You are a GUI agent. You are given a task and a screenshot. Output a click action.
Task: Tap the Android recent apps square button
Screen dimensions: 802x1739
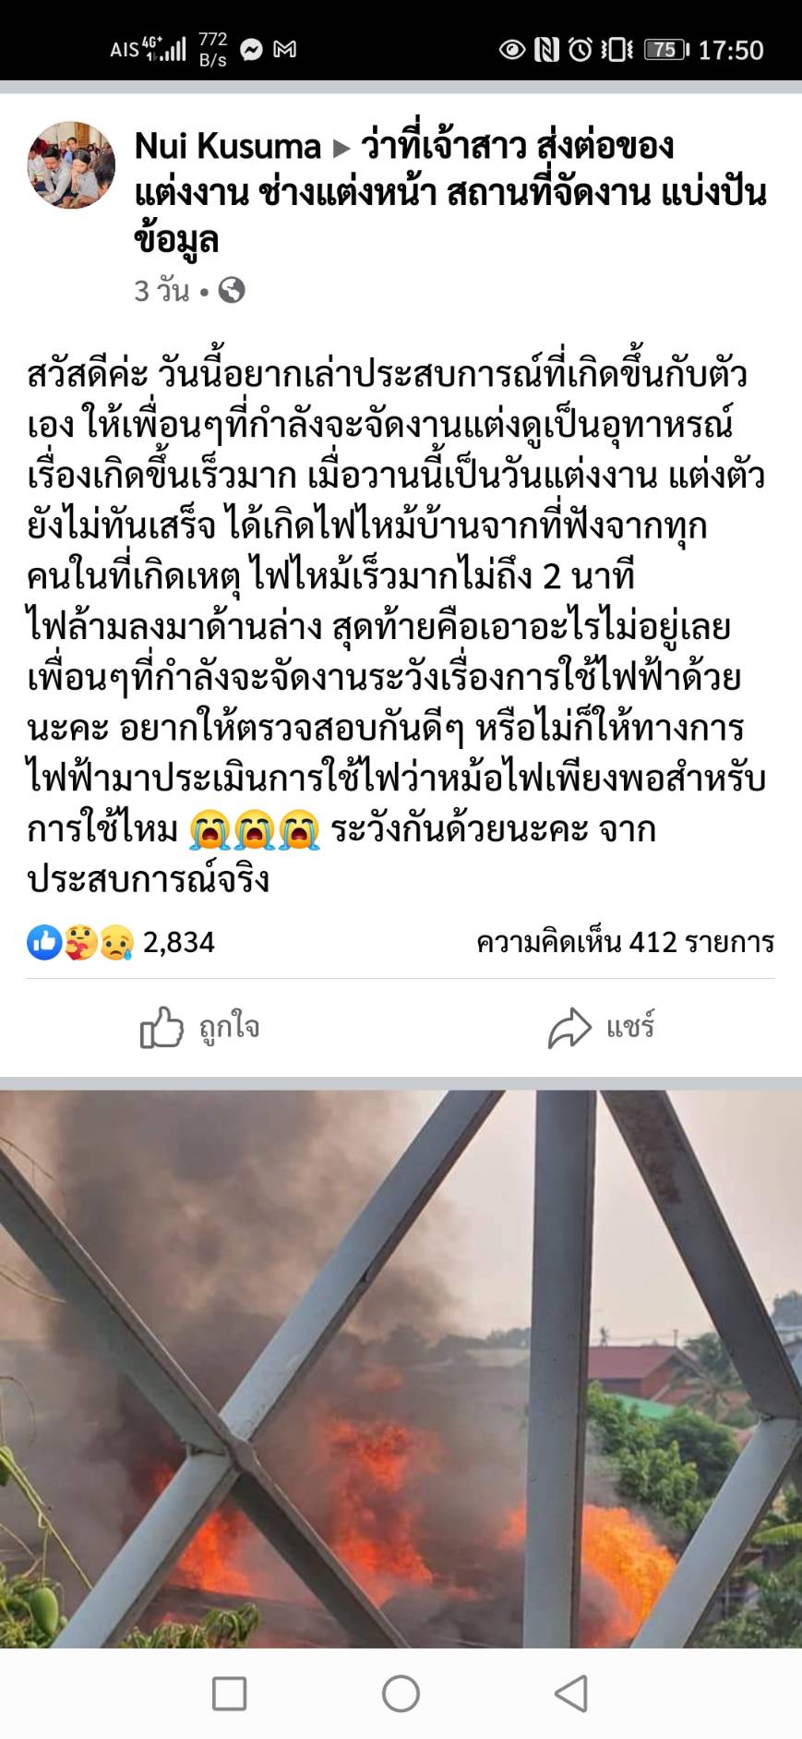point(229,1694)
